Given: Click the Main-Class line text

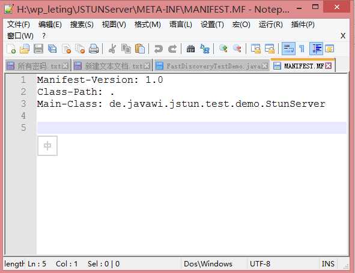Looking at the screenshot, I should (x=181, y=104).
